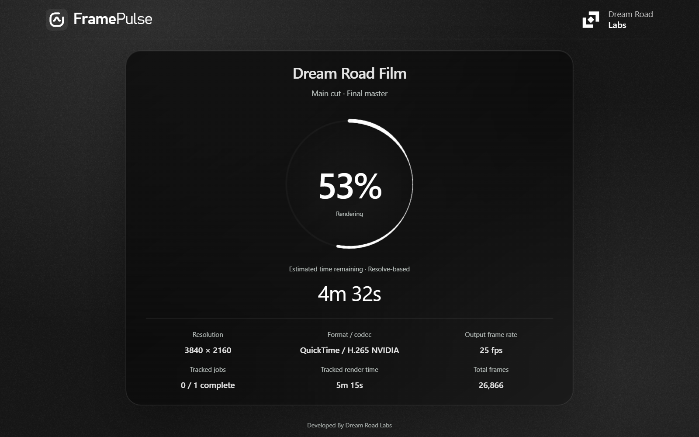Click the FramePulse logo icon
Viewport: 699px width, 437px height.
pos(57,19)
